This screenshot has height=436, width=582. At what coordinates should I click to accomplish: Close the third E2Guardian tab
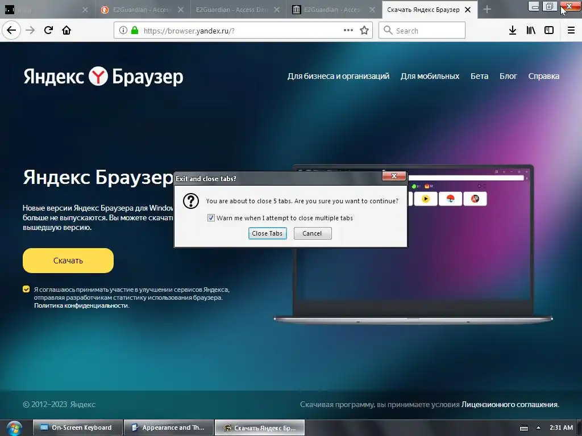click(277, 10)
